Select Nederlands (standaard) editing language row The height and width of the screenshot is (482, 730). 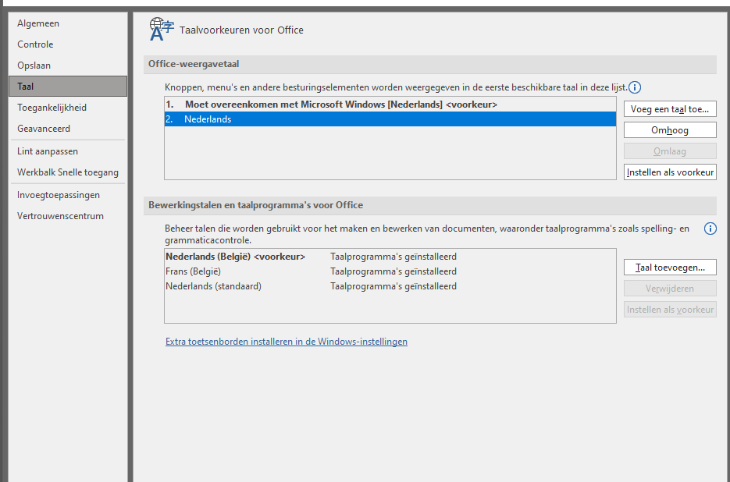click(213, 286)
